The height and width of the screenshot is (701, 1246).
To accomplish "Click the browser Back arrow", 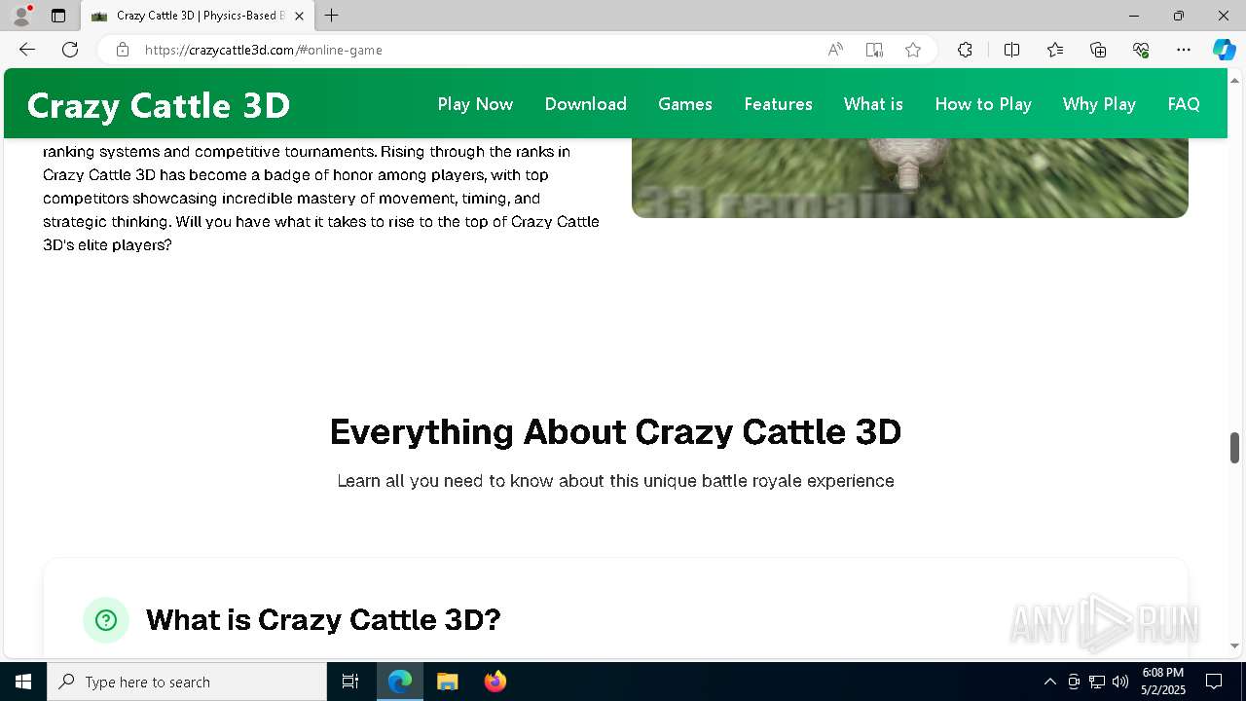I will [27, 50].
